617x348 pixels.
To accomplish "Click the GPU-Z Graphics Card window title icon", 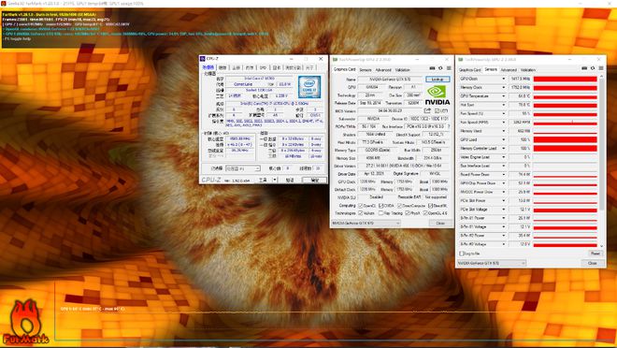I will (336, 60).
